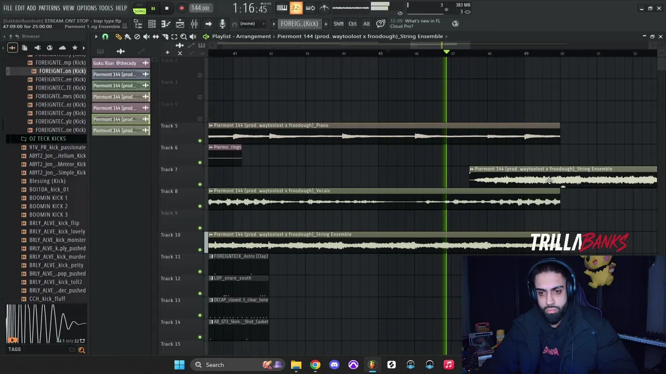The image size is (666, 374).
Task: Open the OPTIONS menu
Action: [87, 8]
